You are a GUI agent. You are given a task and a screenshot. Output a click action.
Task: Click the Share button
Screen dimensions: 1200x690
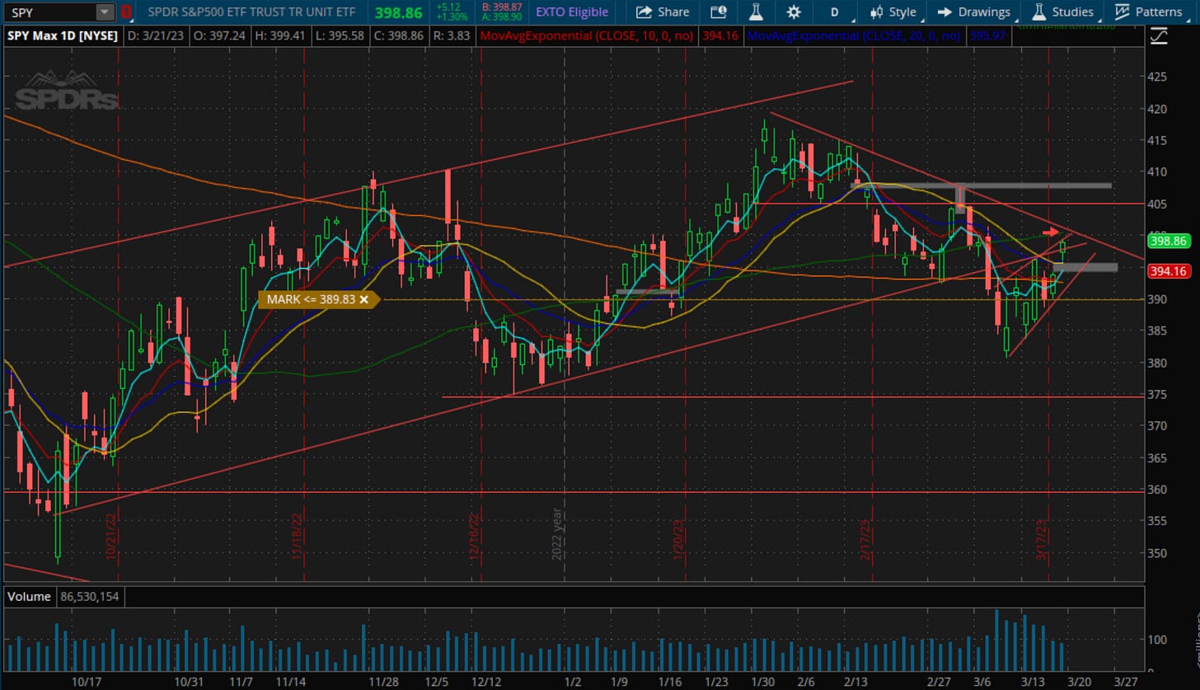pos(663,12)
